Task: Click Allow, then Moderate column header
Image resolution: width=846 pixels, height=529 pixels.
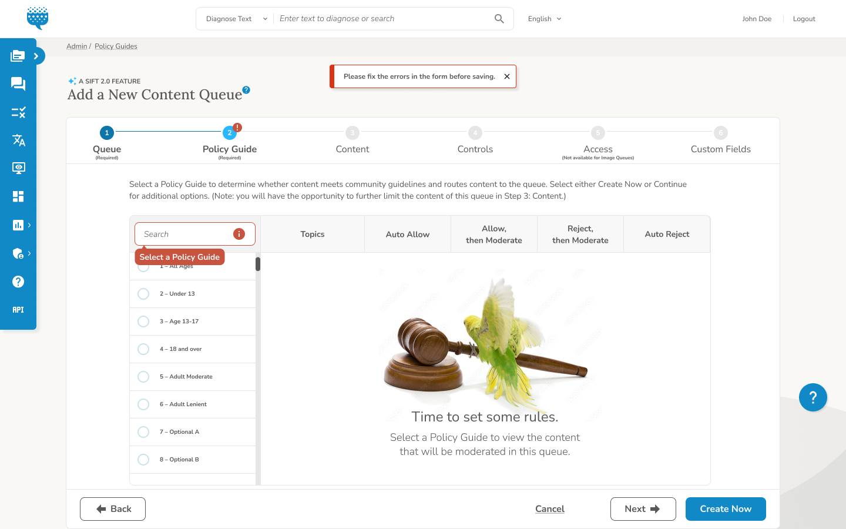Action: pyautogui.click(x=494, y=234)
